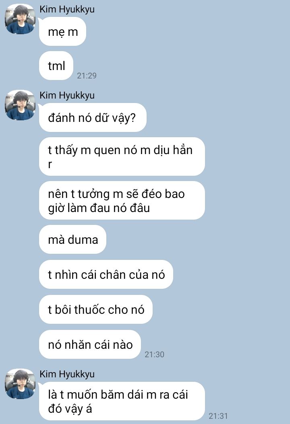Click the 21:30 timestamp
290x424 pixels.
pyautogui.click(x=154, y=354)
